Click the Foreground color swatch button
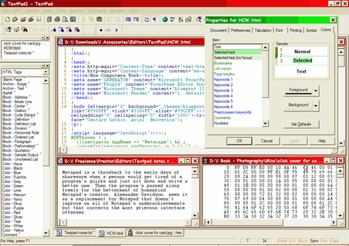Image resolution: width=349 pixels, height=246 pixels. click(x=298, y=91)
